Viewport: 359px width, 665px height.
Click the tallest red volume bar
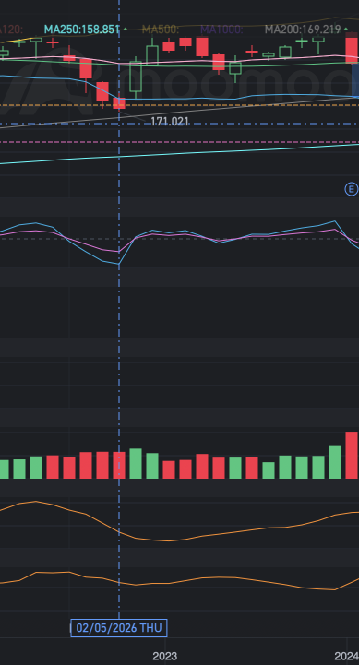[353, 455]
